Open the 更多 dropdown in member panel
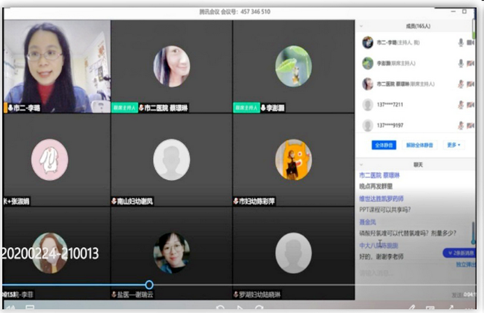Screen dimensions: 484x313 (454, 145)
